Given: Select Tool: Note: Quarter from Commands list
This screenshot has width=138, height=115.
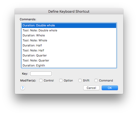Looking at the screenshot, I should tap(69, 61).
